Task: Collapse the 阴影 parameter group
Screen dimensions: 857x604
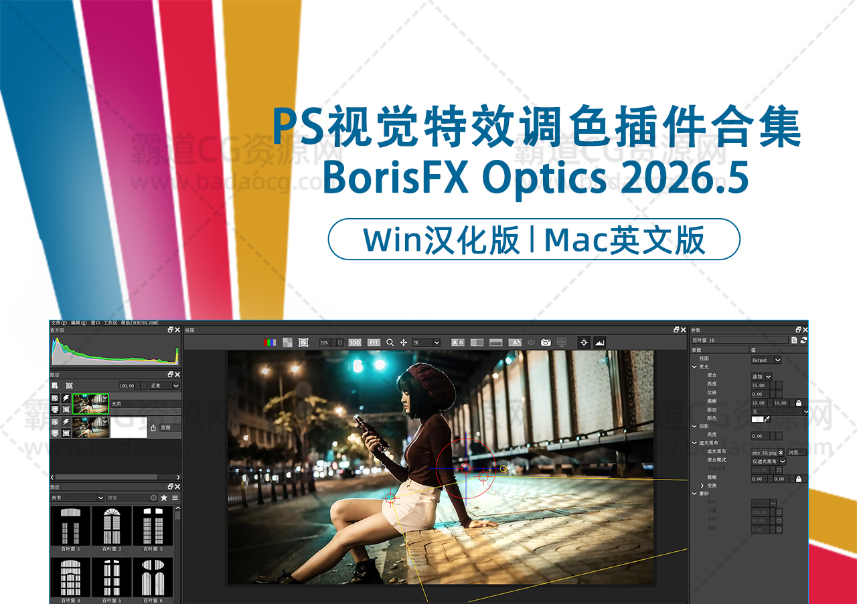Action: pos(694,426)
